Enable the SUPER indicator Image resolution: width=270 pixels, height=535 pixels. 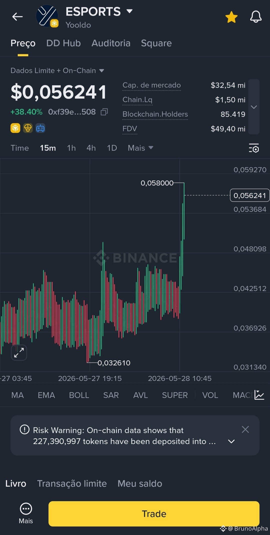(175, 395)
